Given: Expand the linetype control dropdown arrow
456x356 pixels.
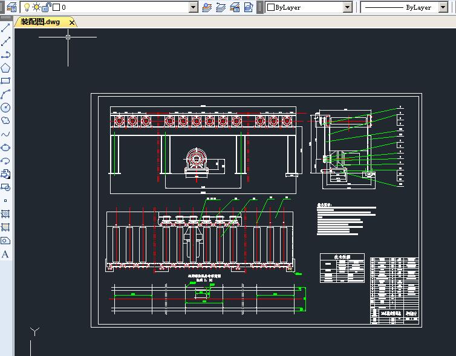Looking at the screenshot, I should (x=443, y=7).
